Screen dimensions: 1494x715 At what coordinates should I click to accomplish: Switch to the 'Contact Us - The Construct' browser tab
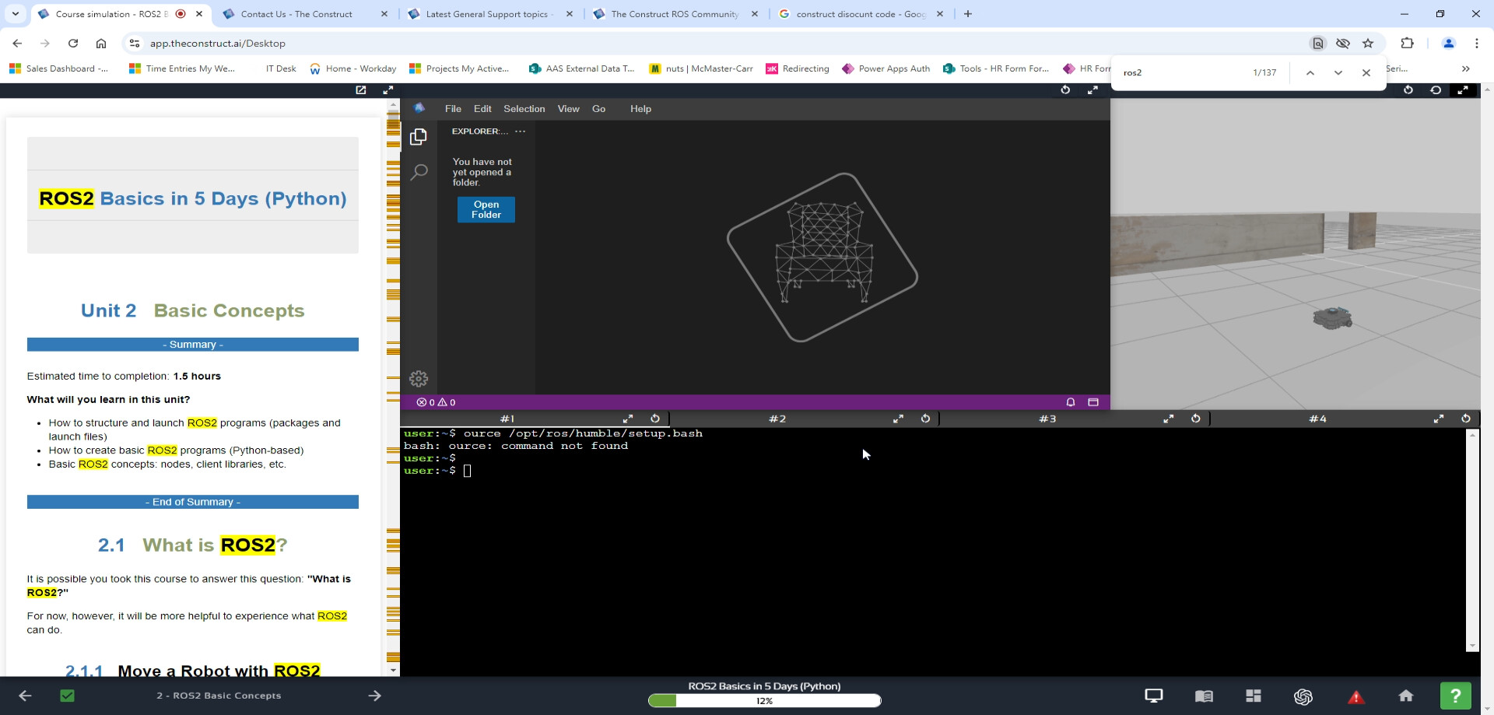coord(305,14)
